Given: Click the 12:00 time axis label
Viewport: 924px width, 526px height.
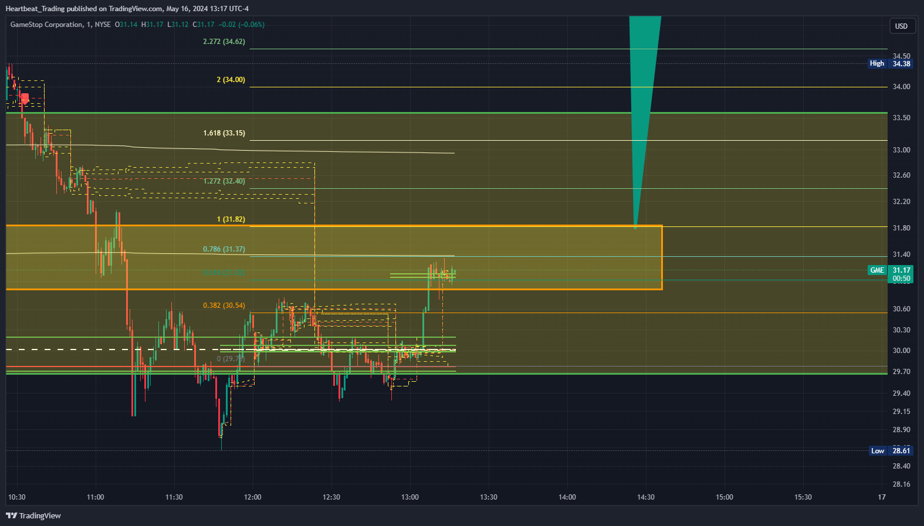Looking at the screenshot, I should (x=253, y=497).
